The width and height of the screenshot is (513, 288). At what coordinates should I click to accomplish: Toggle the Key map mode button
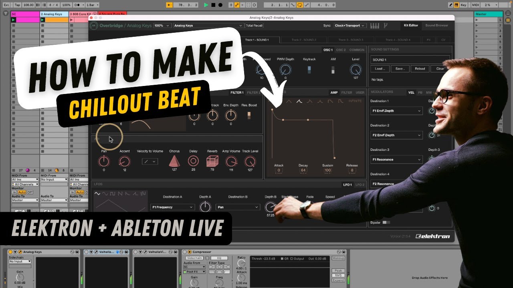coord(464,5)
